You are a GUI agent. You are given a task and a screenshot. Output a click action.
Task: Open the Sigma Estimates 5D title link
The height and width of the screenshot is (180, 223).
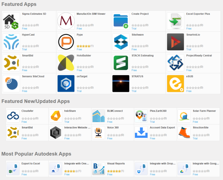click(34, 14)
